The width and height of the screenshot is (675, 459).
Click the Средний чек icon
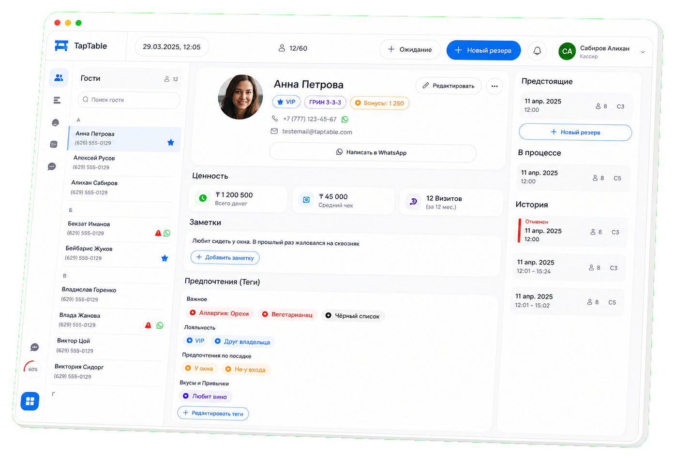pos(306,199)
